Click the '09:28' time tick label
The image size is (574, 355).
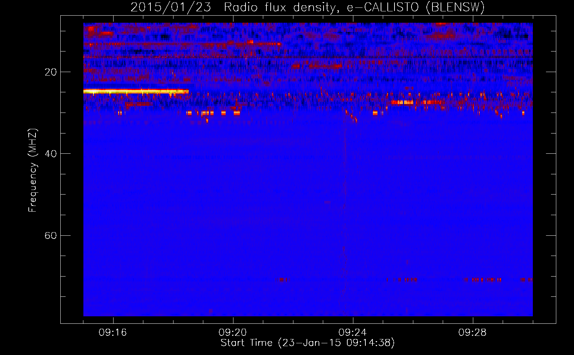pyautogui.click(x=473, y=333)
